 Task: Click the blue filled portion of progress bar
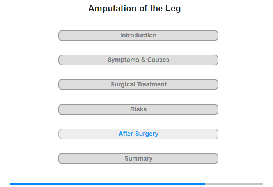pos(107,184)
